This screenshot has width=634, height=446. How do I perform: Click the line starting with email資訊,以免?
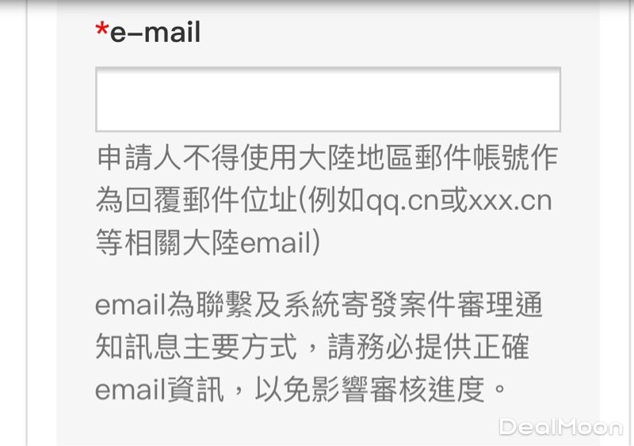point(301,390)
